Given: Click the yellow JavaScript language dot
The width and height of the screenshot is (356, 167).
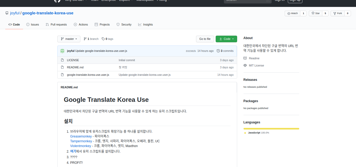Looking at the screenshot, I should tap(245, 133).
